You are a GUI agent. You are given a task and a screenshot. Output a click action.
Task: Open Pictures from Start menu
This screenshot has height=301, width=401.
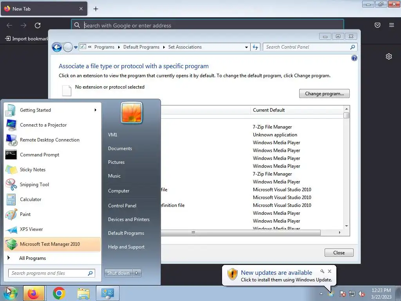116,162
